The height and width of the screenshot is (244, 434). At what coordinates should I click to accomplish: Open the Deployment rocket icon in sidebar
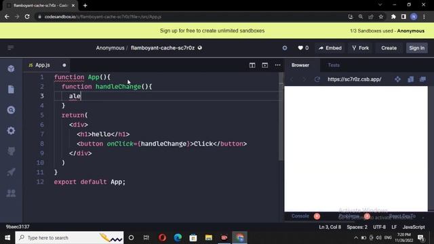pos(11,172)
